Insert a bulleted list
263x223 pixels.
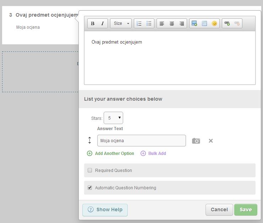click(x=149, y=23)
